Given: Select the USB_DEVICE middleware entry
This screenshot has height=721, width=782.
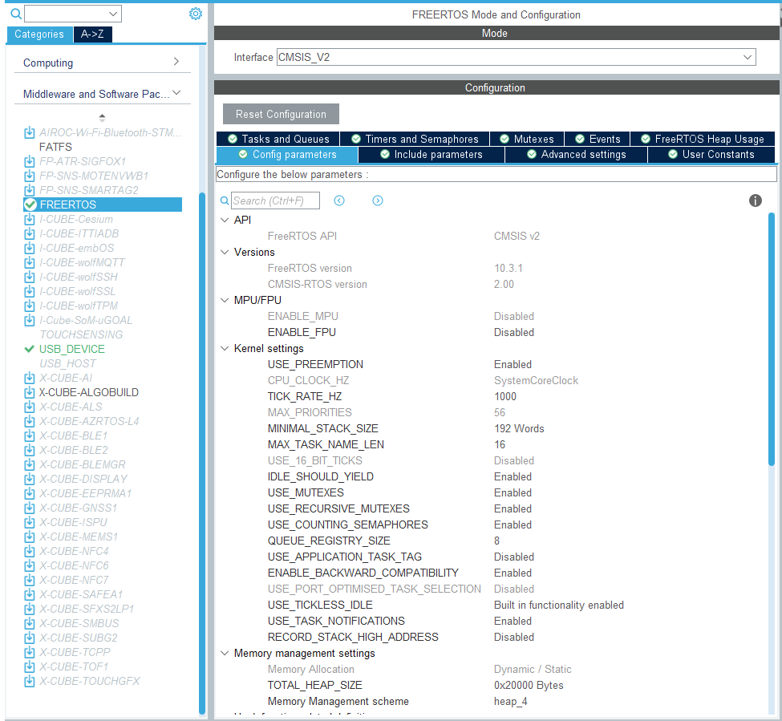Looking at the screenshot, I should [72, 349].
